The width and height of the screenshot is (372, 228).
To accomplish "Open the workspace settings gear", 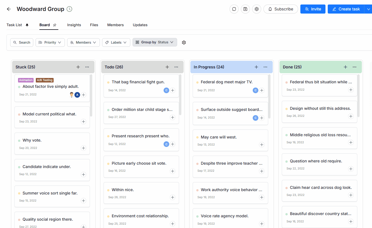I will 256,9.
